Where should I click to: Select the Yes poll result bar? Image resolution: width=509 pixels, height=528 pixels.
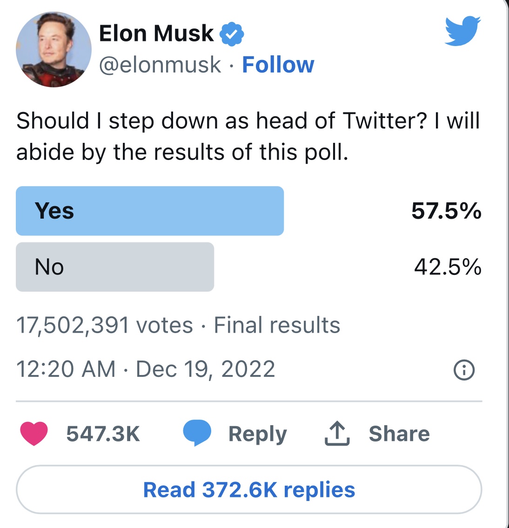point(150,211)
